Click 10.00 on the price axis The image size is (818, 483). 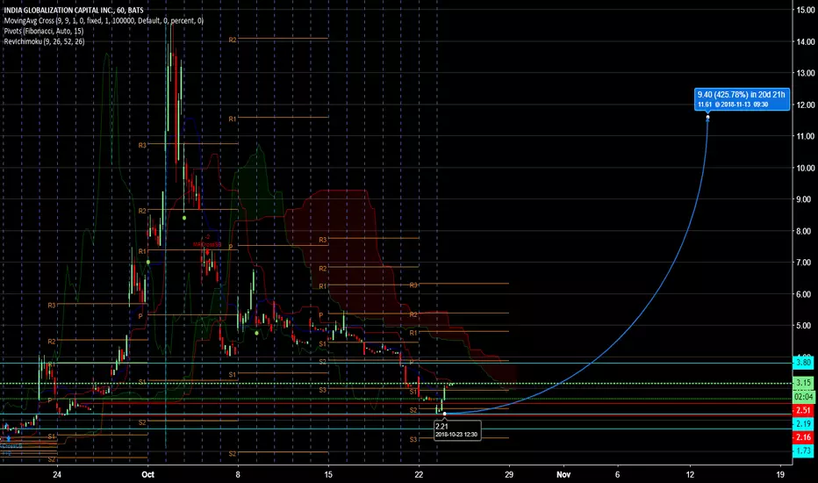pos(806,168)
